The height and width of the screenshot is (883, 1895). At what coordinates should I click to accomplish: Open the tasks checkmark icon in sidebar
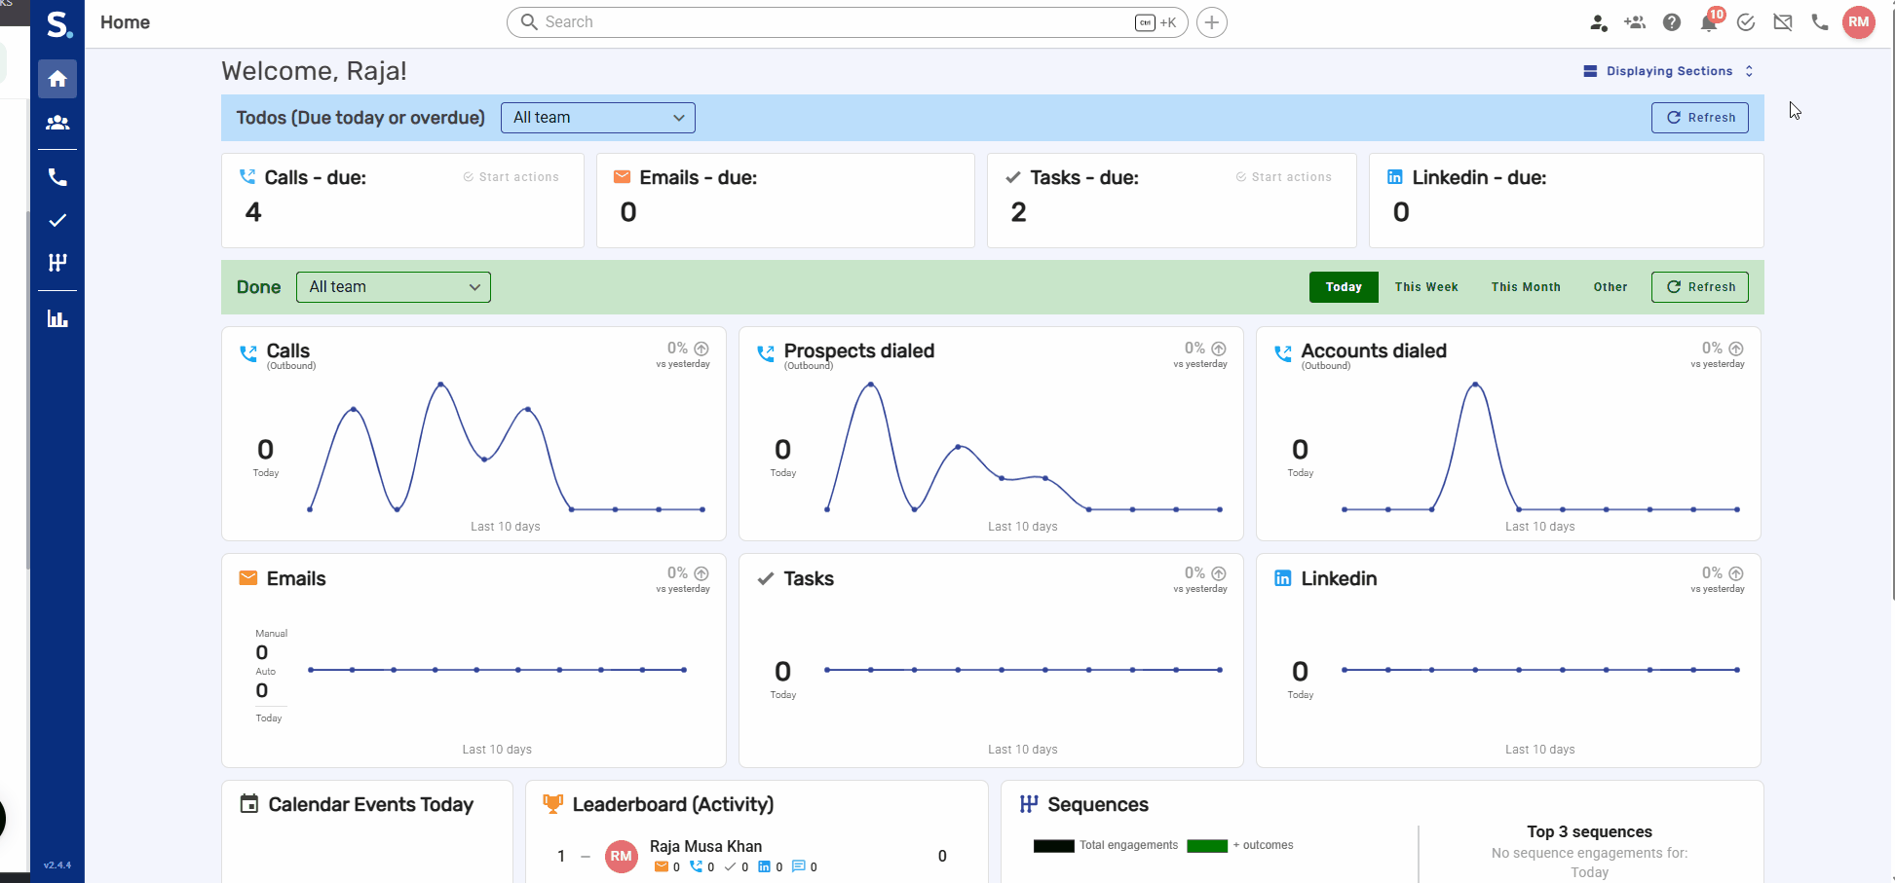click(x=57, y=220)
